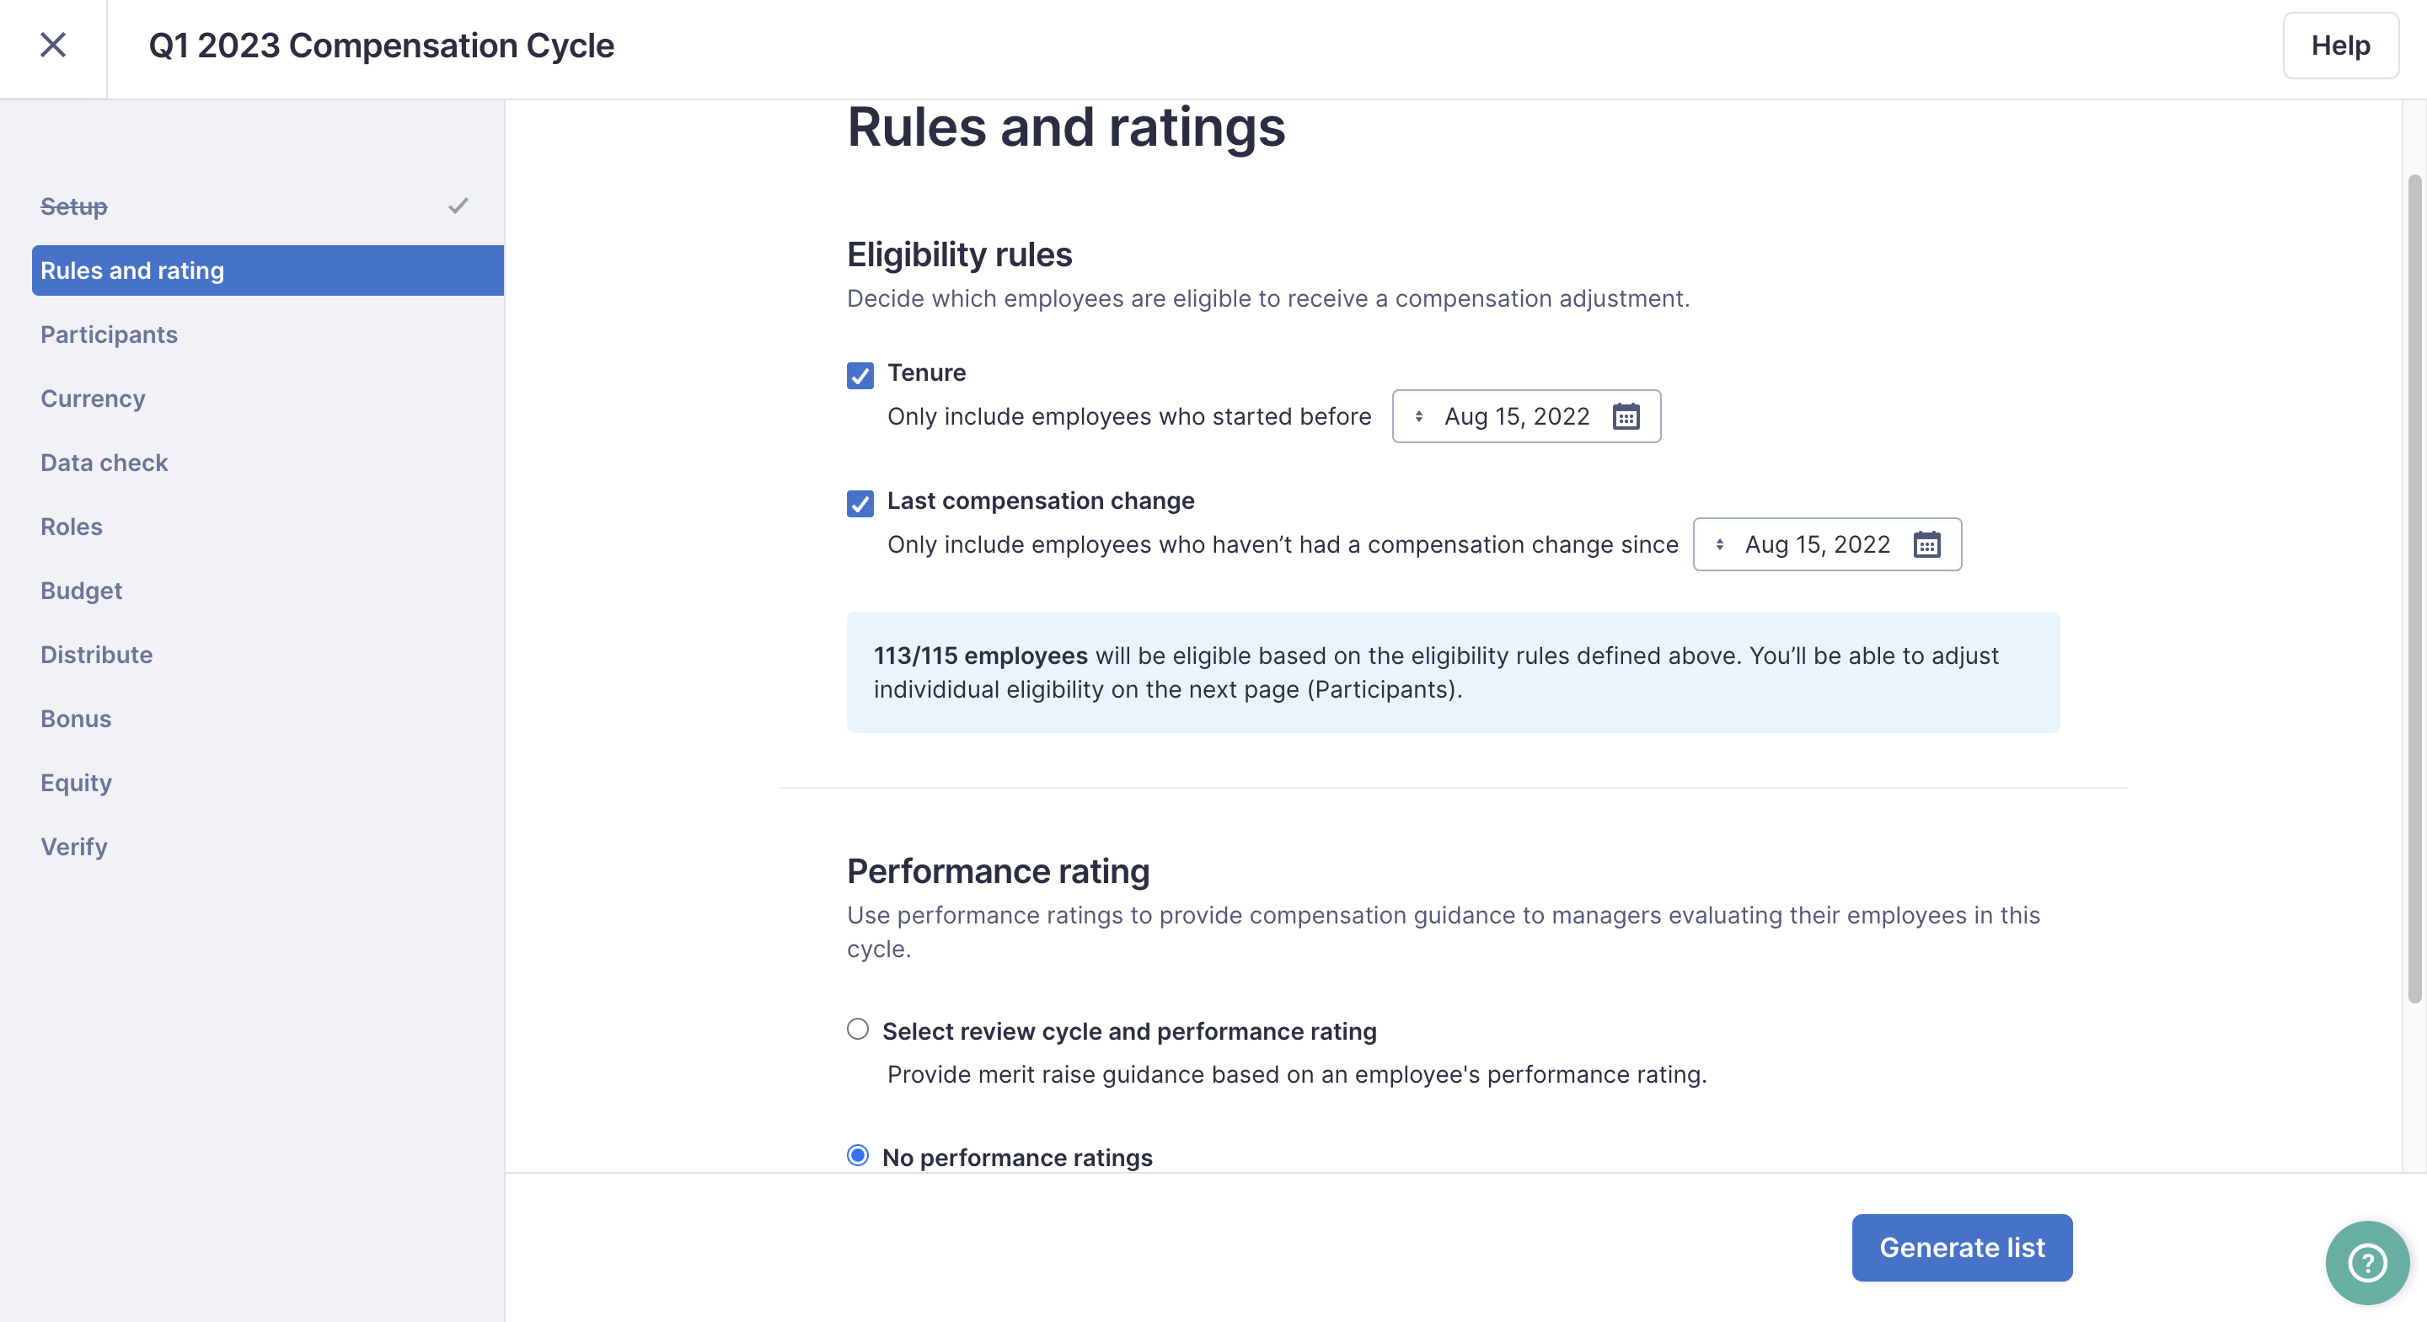Open the Budget section

click(x=81, y=591)
